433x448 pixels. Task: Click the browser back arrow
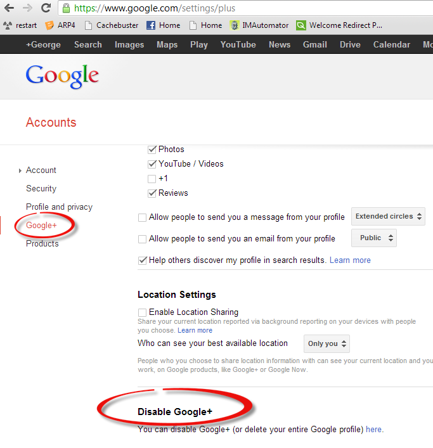point(9,8)
